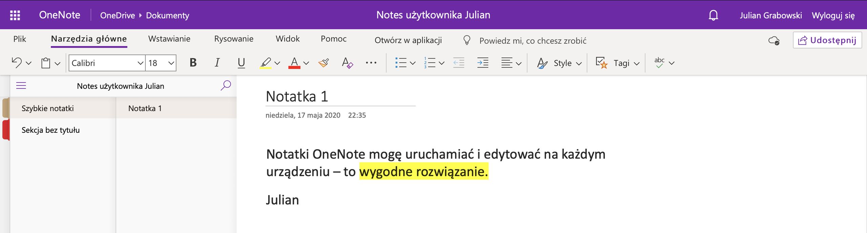This screenshot has height=233, width=867.
Task: Click the text highlight color marker icon
Action: [266, 63]
